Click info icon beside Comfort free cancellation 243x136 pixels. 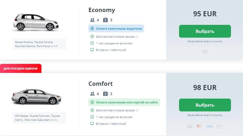pyautogui.click(x=137, y=110)
